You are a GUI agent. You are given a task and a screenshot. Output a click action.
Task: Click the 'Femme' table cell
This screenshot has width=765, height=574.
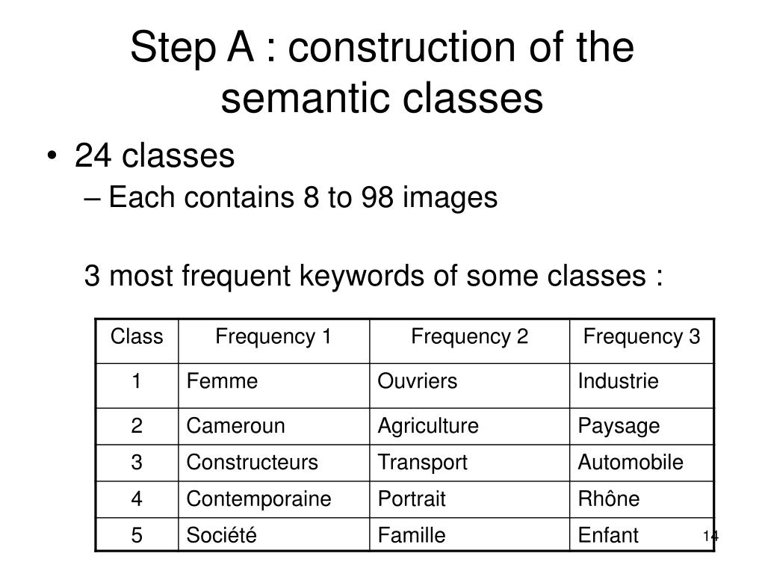(x=274, y=386)
